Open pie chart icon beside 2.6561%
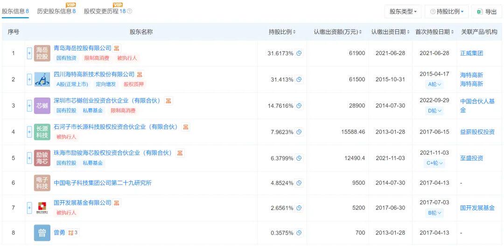Screen dimensions: 504x246 click(x=299, y=208)
